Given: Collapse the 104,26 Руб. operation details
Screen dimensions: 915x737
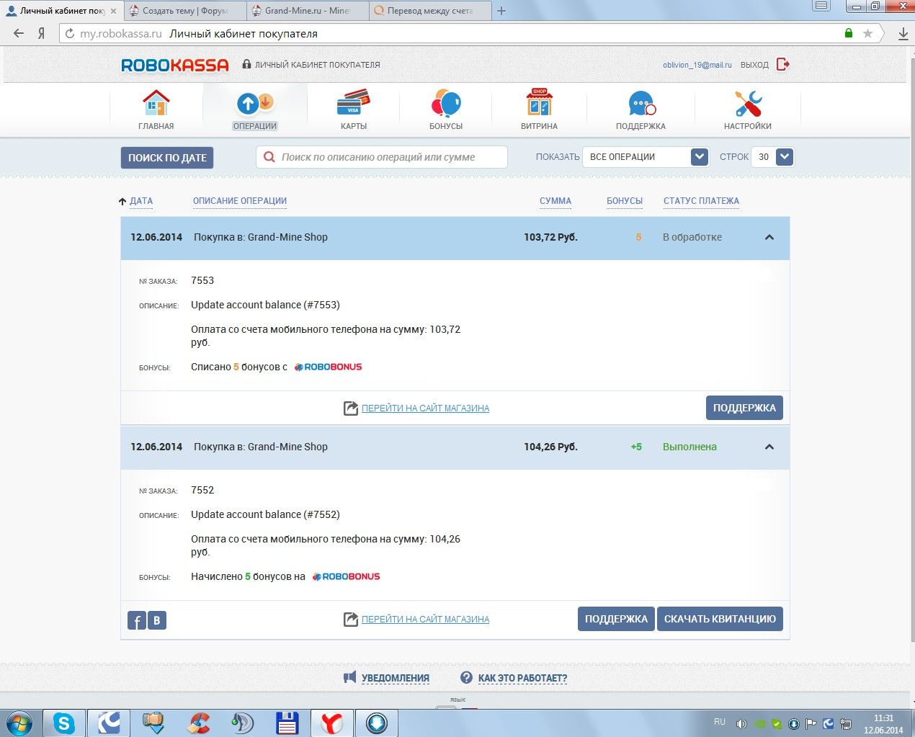Looking at the screenshot, I should click(x=769, y=447).
